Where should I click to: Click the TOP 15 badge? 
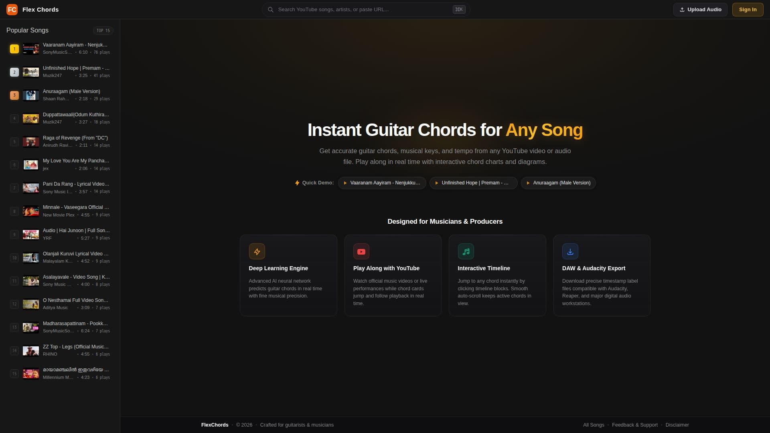point(103,30)
